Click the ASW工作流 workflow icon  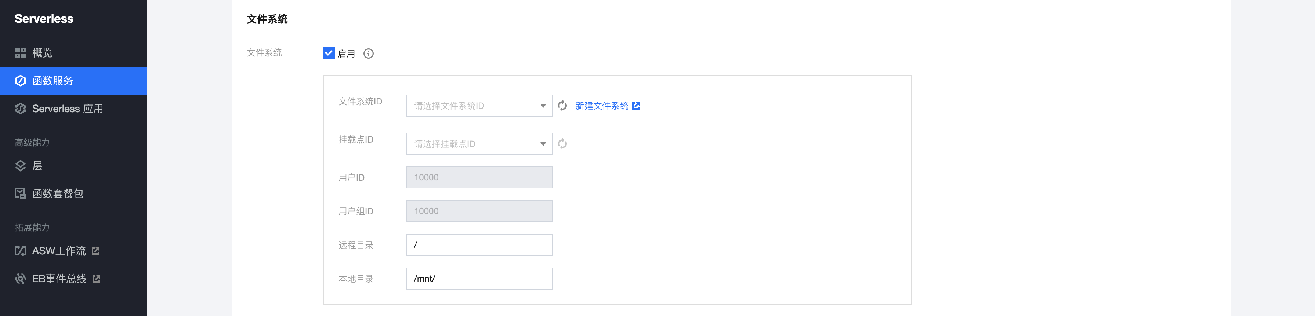pos(21,251)
